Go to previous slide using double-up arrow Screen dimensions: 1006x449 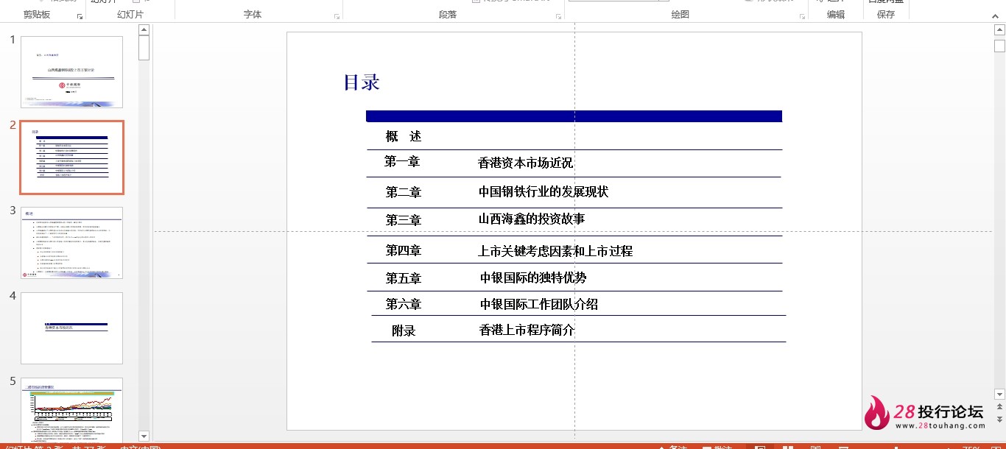pos(999,407)
